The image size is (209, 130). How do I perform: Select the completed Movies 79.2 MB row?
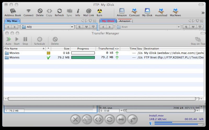click(103, 57)
